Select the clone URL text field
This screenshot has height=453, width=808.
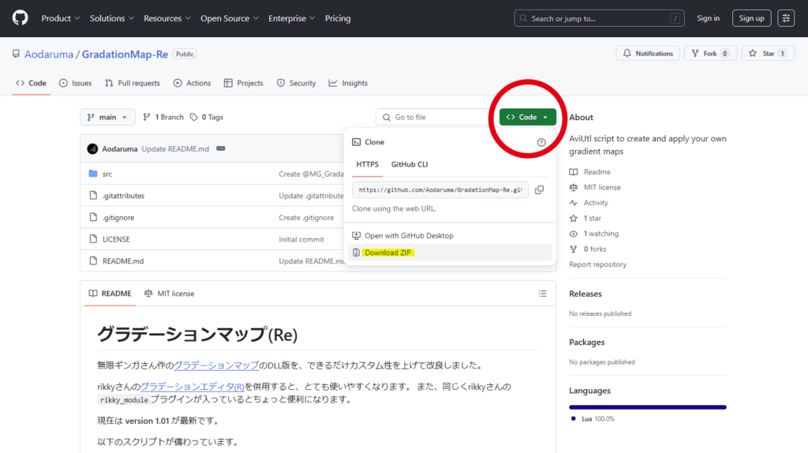point(440,189)
